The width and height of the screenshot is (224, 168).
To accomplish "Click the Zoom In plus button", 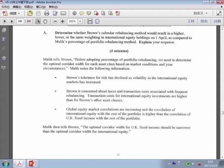I will pos(62,21).
